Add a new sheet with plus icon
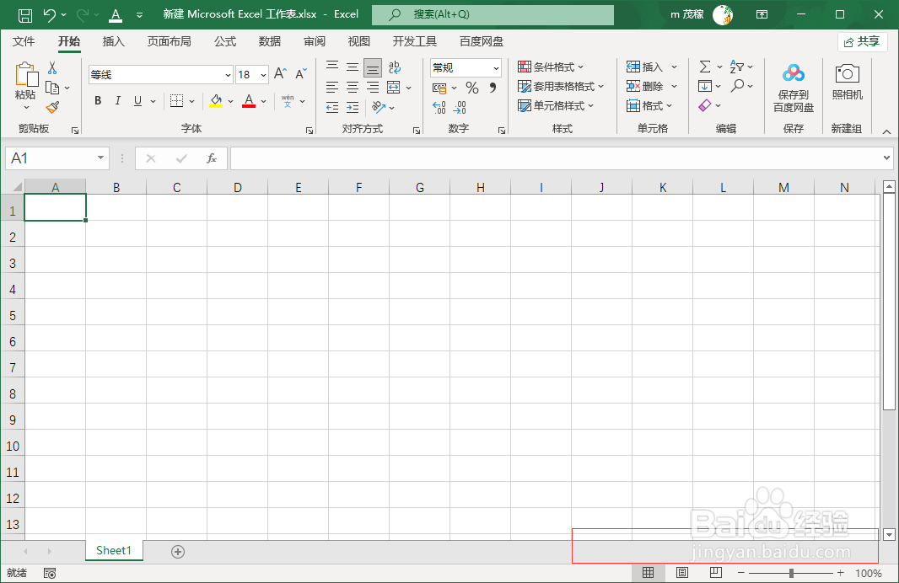 pyautogui.click(x=178, y=552)
